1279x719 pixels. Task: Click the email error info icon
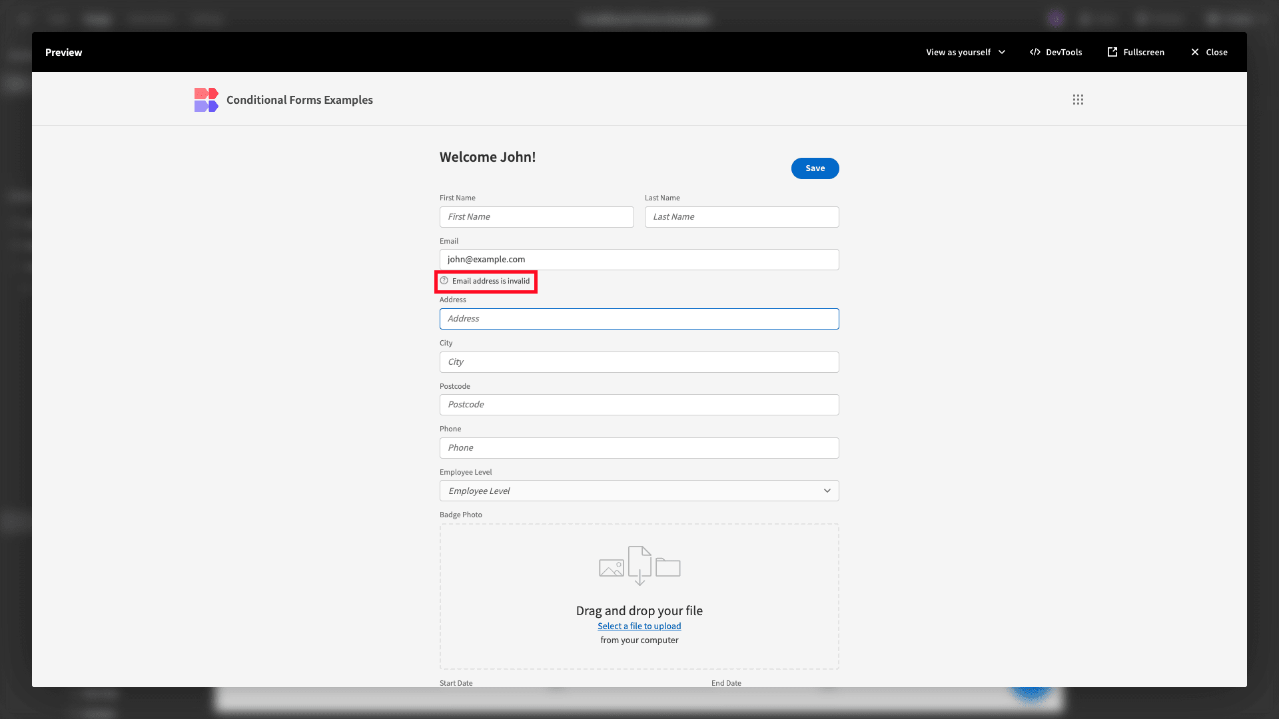(444, 281)
